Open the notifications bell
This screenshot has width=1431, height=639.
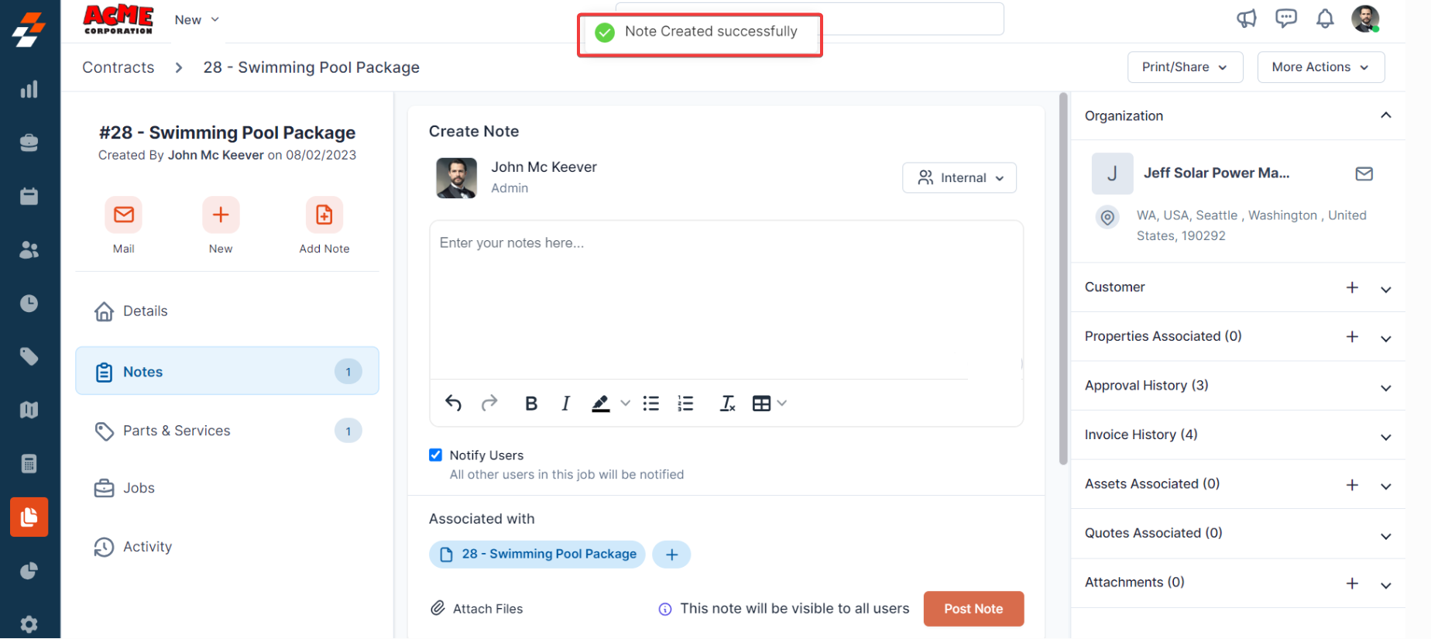coord(1325,19)
